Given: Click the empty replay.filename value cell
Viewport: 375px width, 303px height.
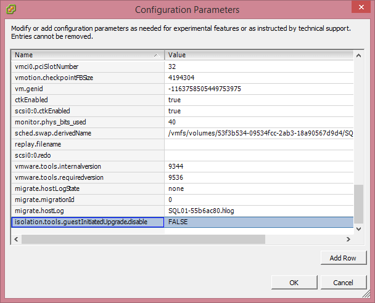Looking at the screenshot, I should point(258,144).
